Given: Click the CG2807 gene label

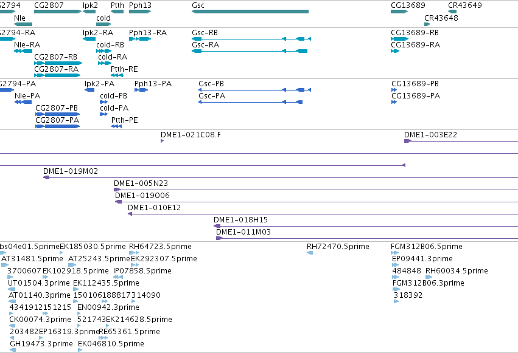Looking at the screenshot, I should tap(49, 5).
